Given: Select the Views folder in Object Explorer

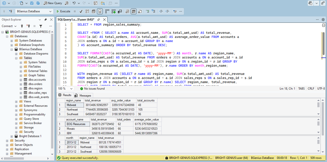Looking at the screenshot, I should 28,101.
